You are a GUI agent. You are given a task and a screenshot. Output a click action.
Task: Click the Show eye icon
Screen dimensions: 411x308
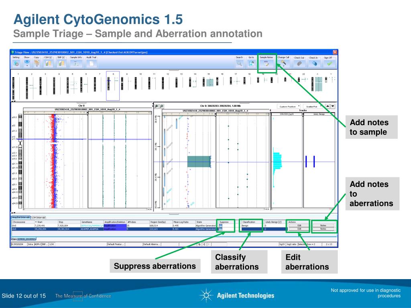click(27, 63)
